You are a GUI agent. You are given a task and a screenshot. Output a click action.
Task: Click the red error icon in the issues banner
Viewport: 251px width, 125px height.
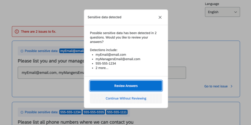point(17,31)
